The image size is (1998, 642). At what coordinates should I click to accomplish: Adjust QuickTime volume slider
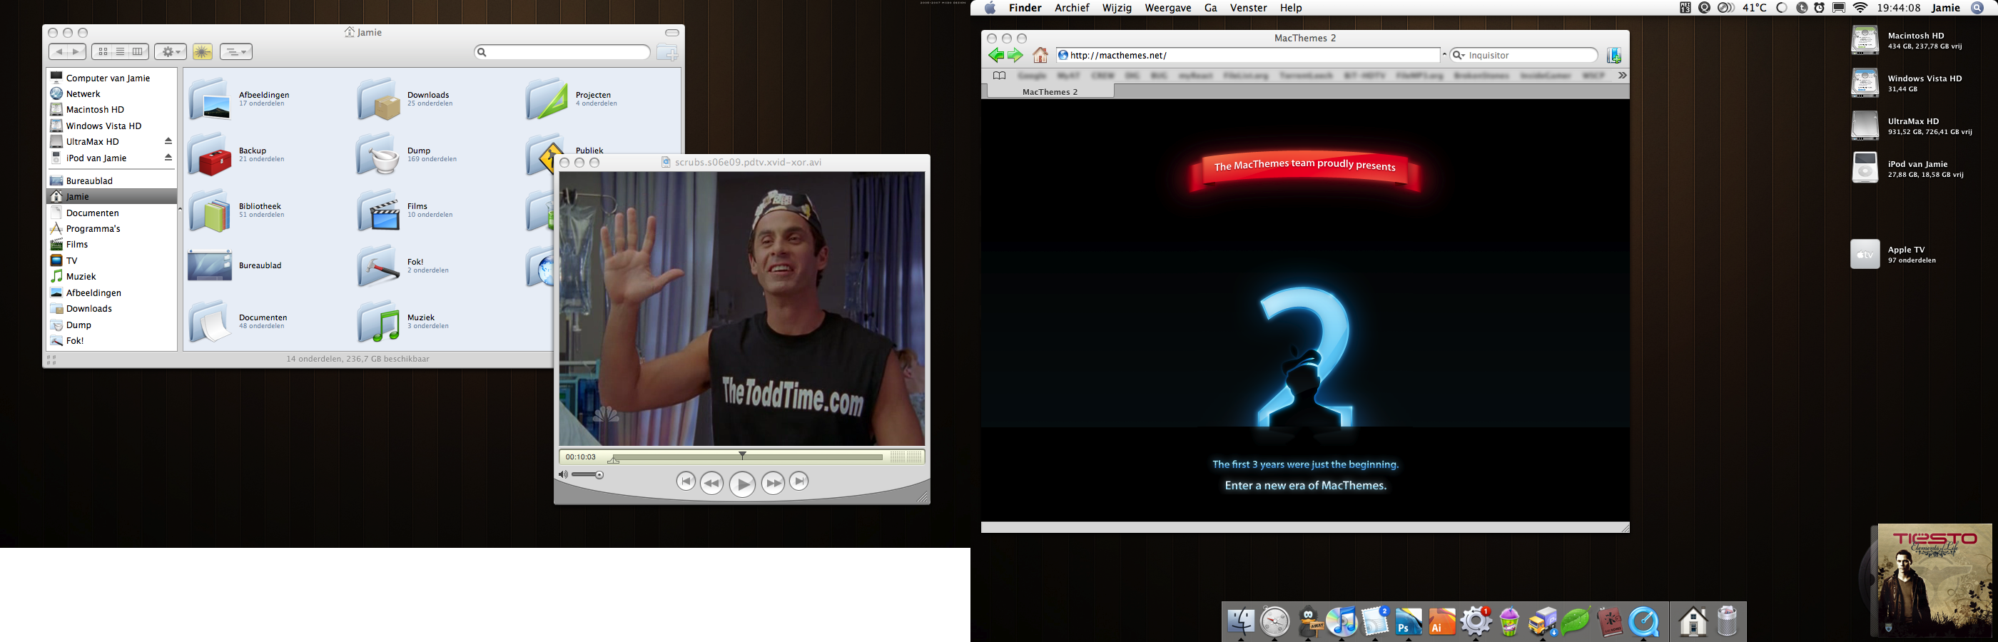587,474
